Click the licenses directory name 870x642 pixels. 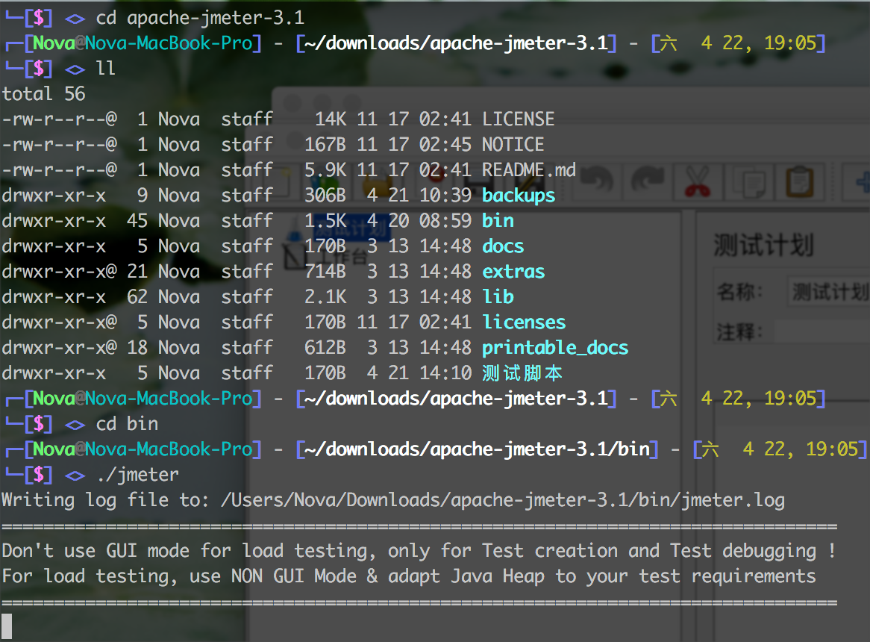tap(524, 322)
